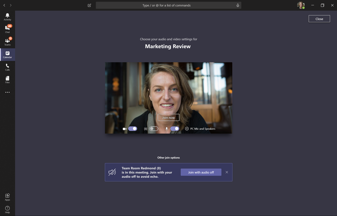337x216 pixels.
Task: Open Chat in the sidebar
Action: tap(7, 29)
